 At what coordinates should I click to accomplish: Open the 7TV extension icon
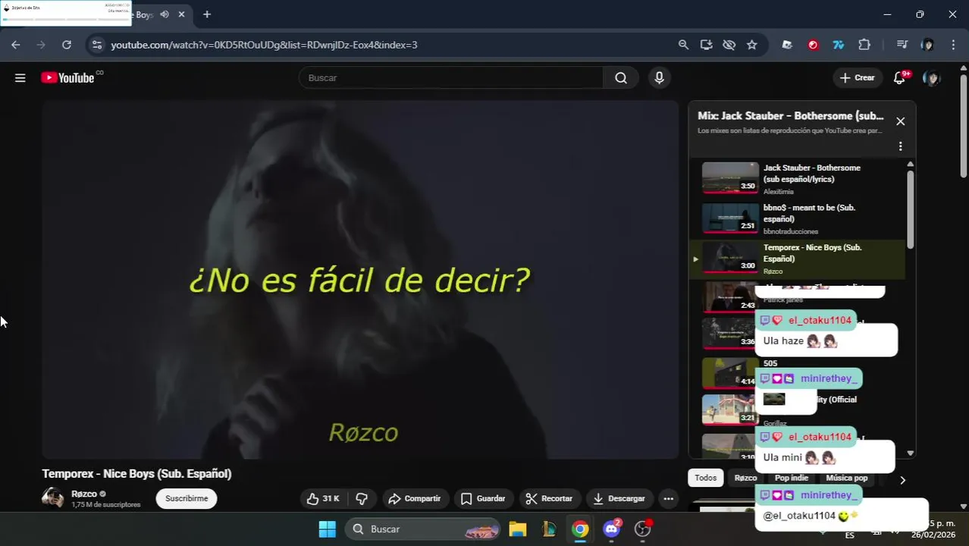point(838,45)
